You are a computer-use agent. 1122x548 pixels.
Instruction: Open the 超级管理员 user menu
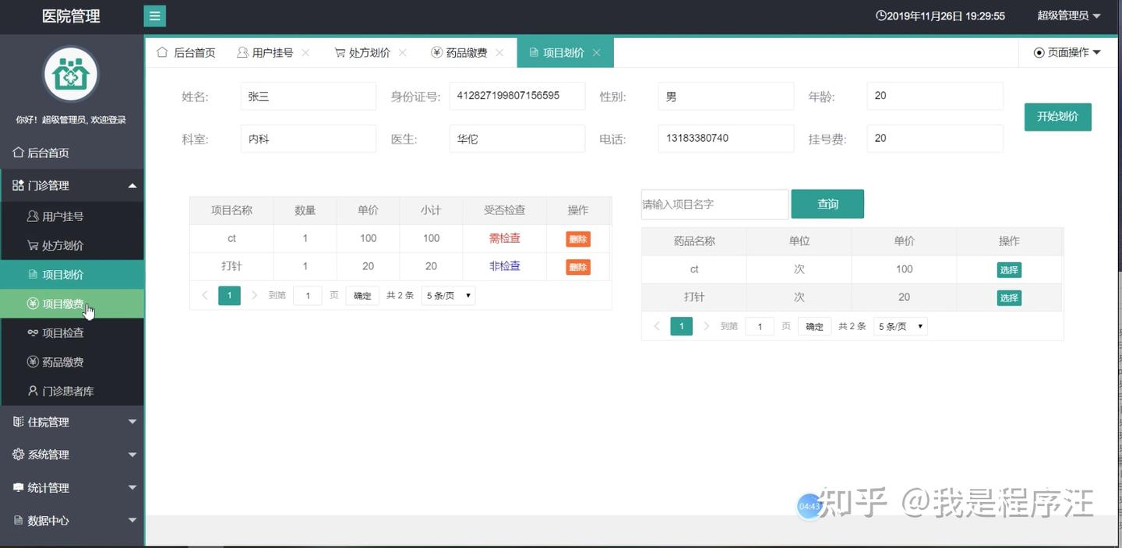pos(1069,16)
